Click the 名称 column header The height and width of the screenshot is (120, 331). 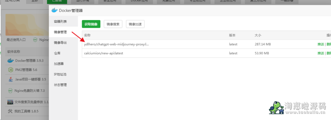click(87, 35)
